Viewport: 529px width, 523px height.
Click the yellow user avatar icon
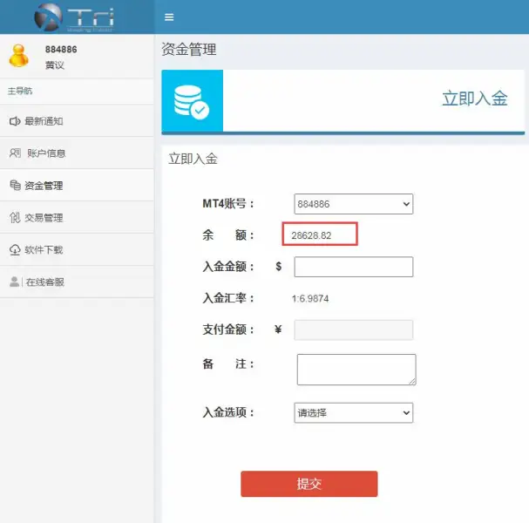coord(19,56)
